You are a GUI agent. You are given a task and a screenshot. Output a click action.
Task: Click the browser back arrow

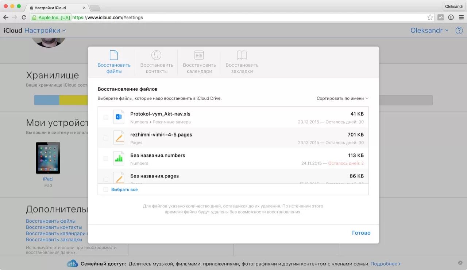6,17
